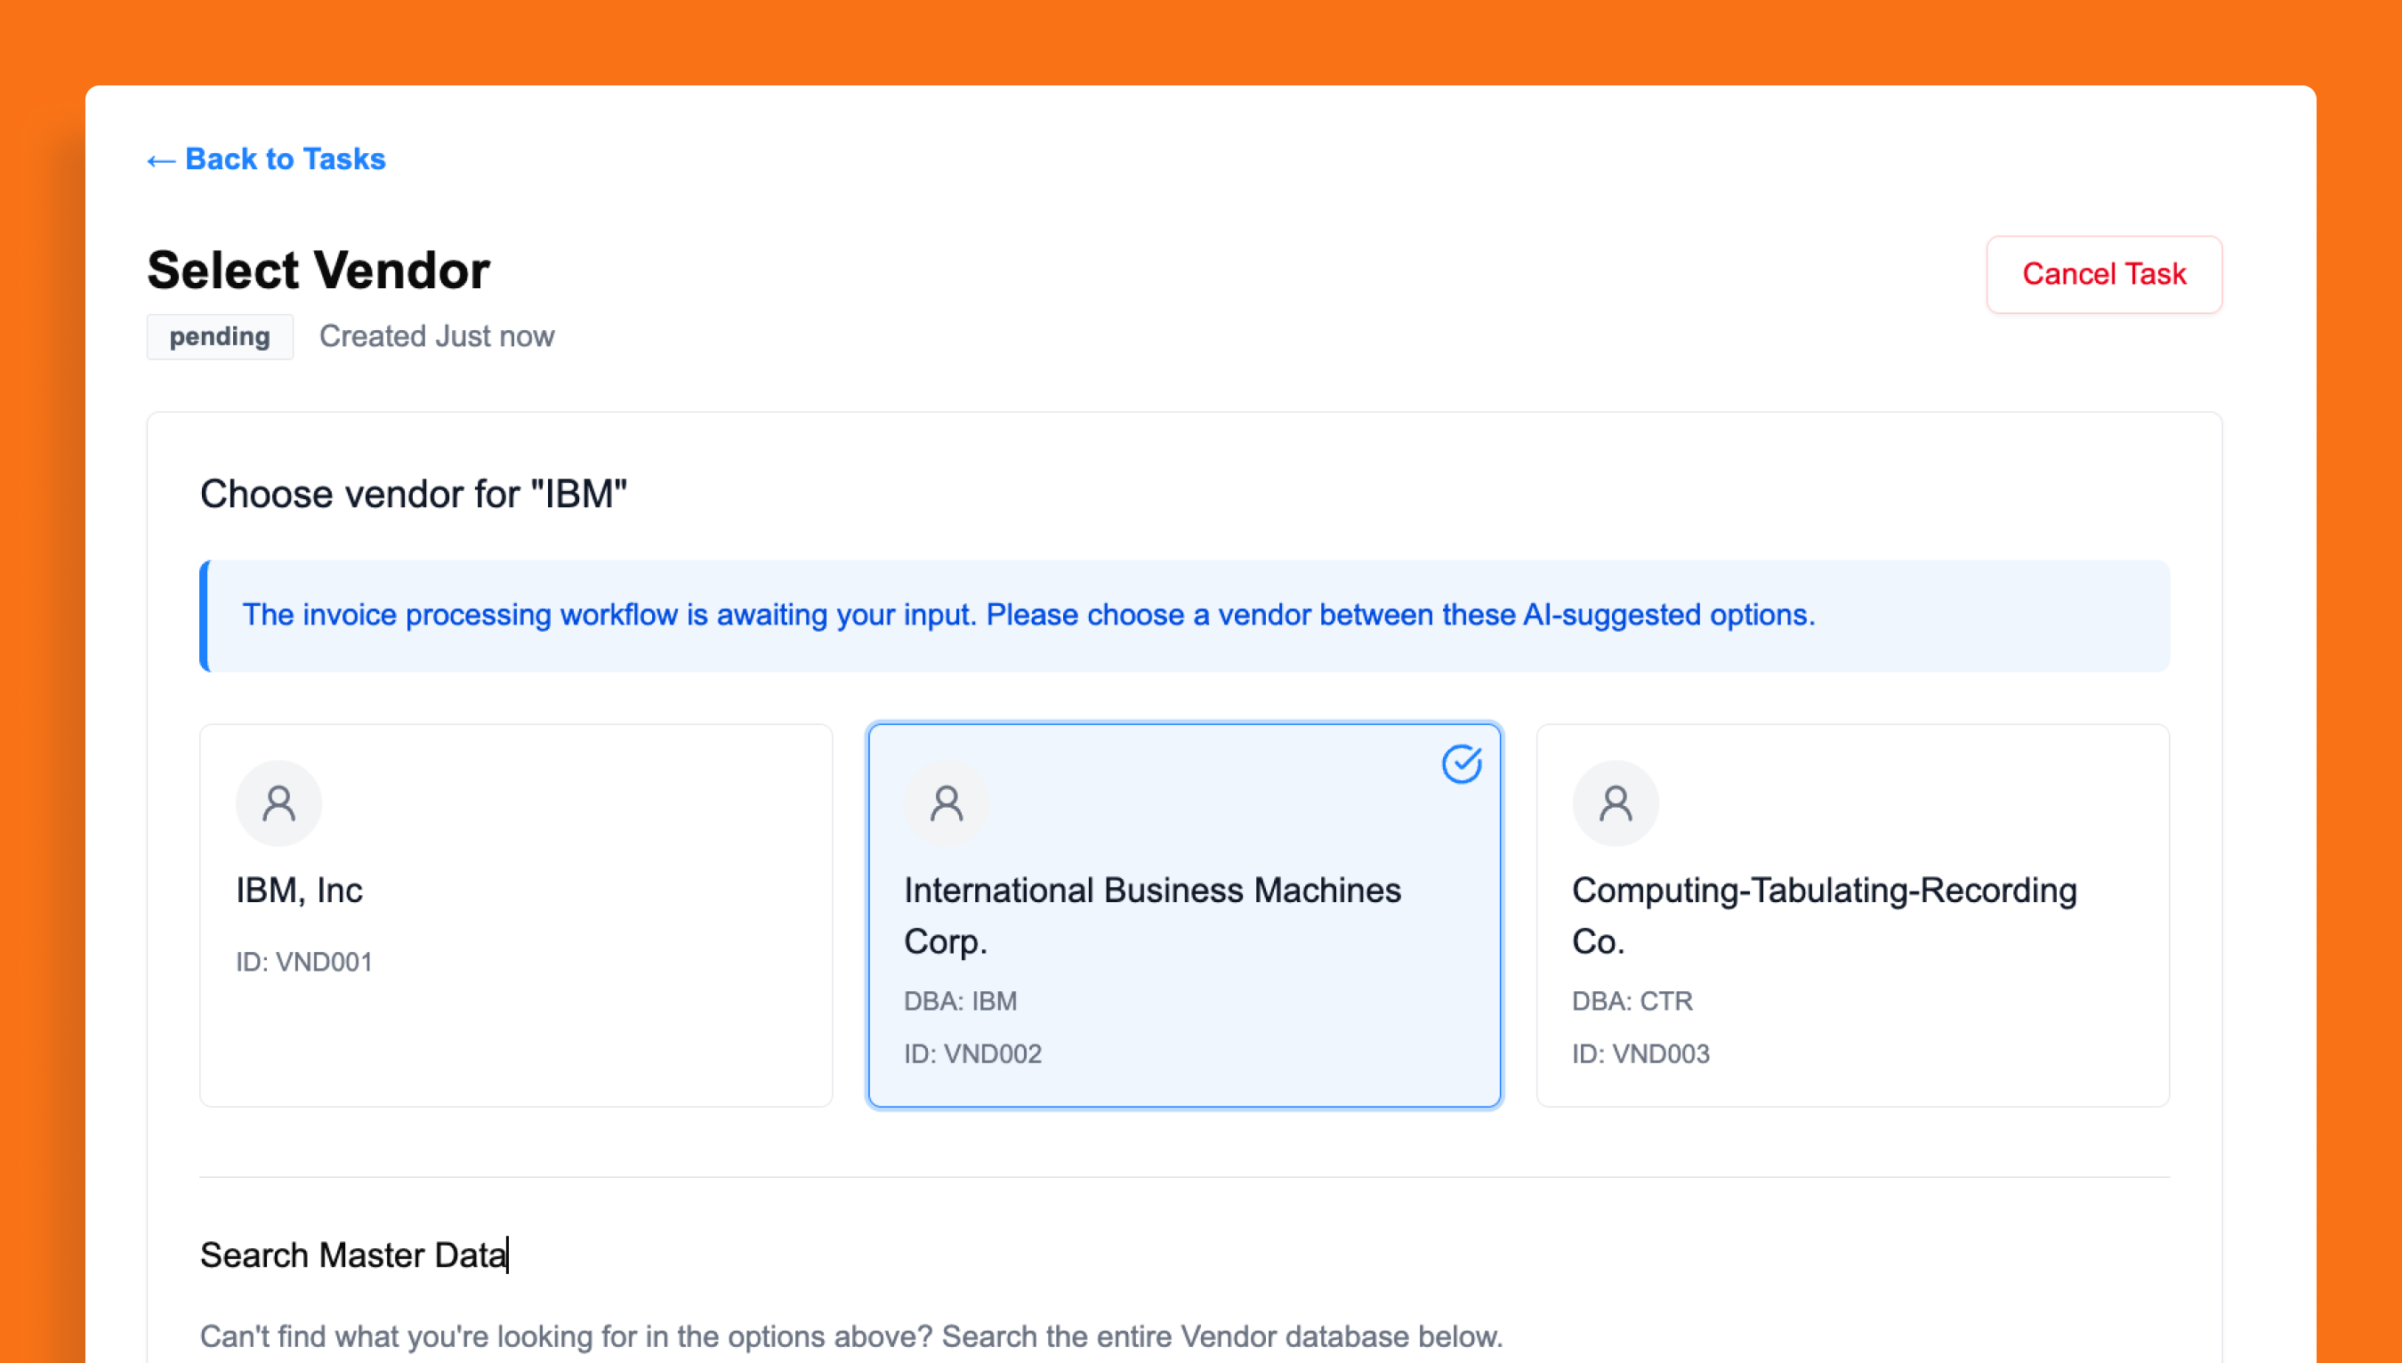Click the ID: VND001 text
Image resolution: width=2402 pixels, height=1363 pixels.
(x=304, y=962)
